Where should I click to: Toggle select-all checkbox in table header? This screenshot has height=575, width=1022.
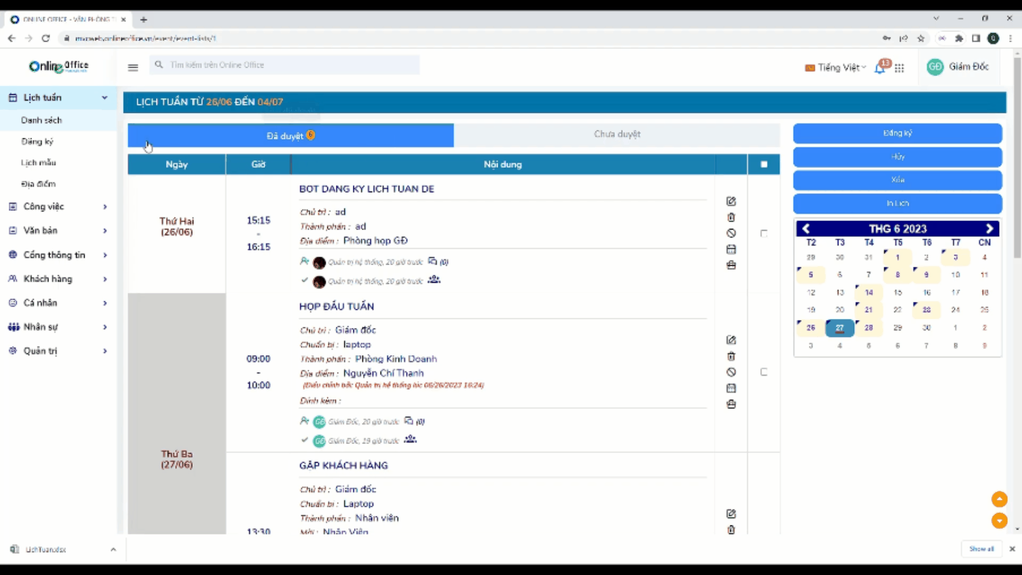coord(764,165)
